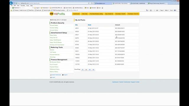This screenshot has height=106, width=189.
Task: Open the Help menu
Action: (31, 6)
